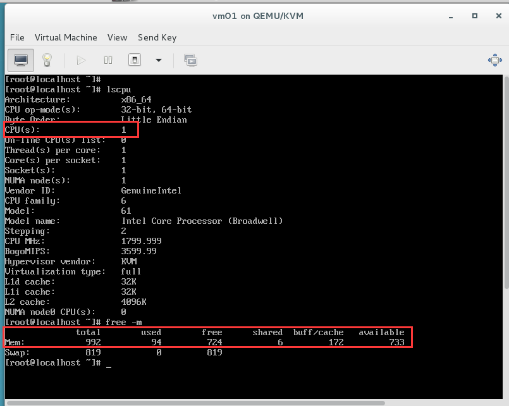
Task: Resume vm01 with the pause control
Action: pyautogui.click(x=107, y=59)
